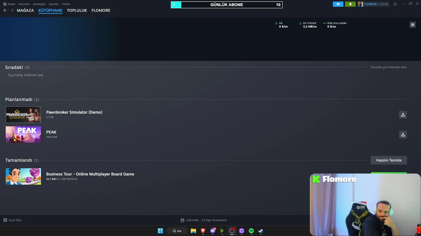Click the $2.06 wallet balance
421x236 pixels.
tap(384, 4)
